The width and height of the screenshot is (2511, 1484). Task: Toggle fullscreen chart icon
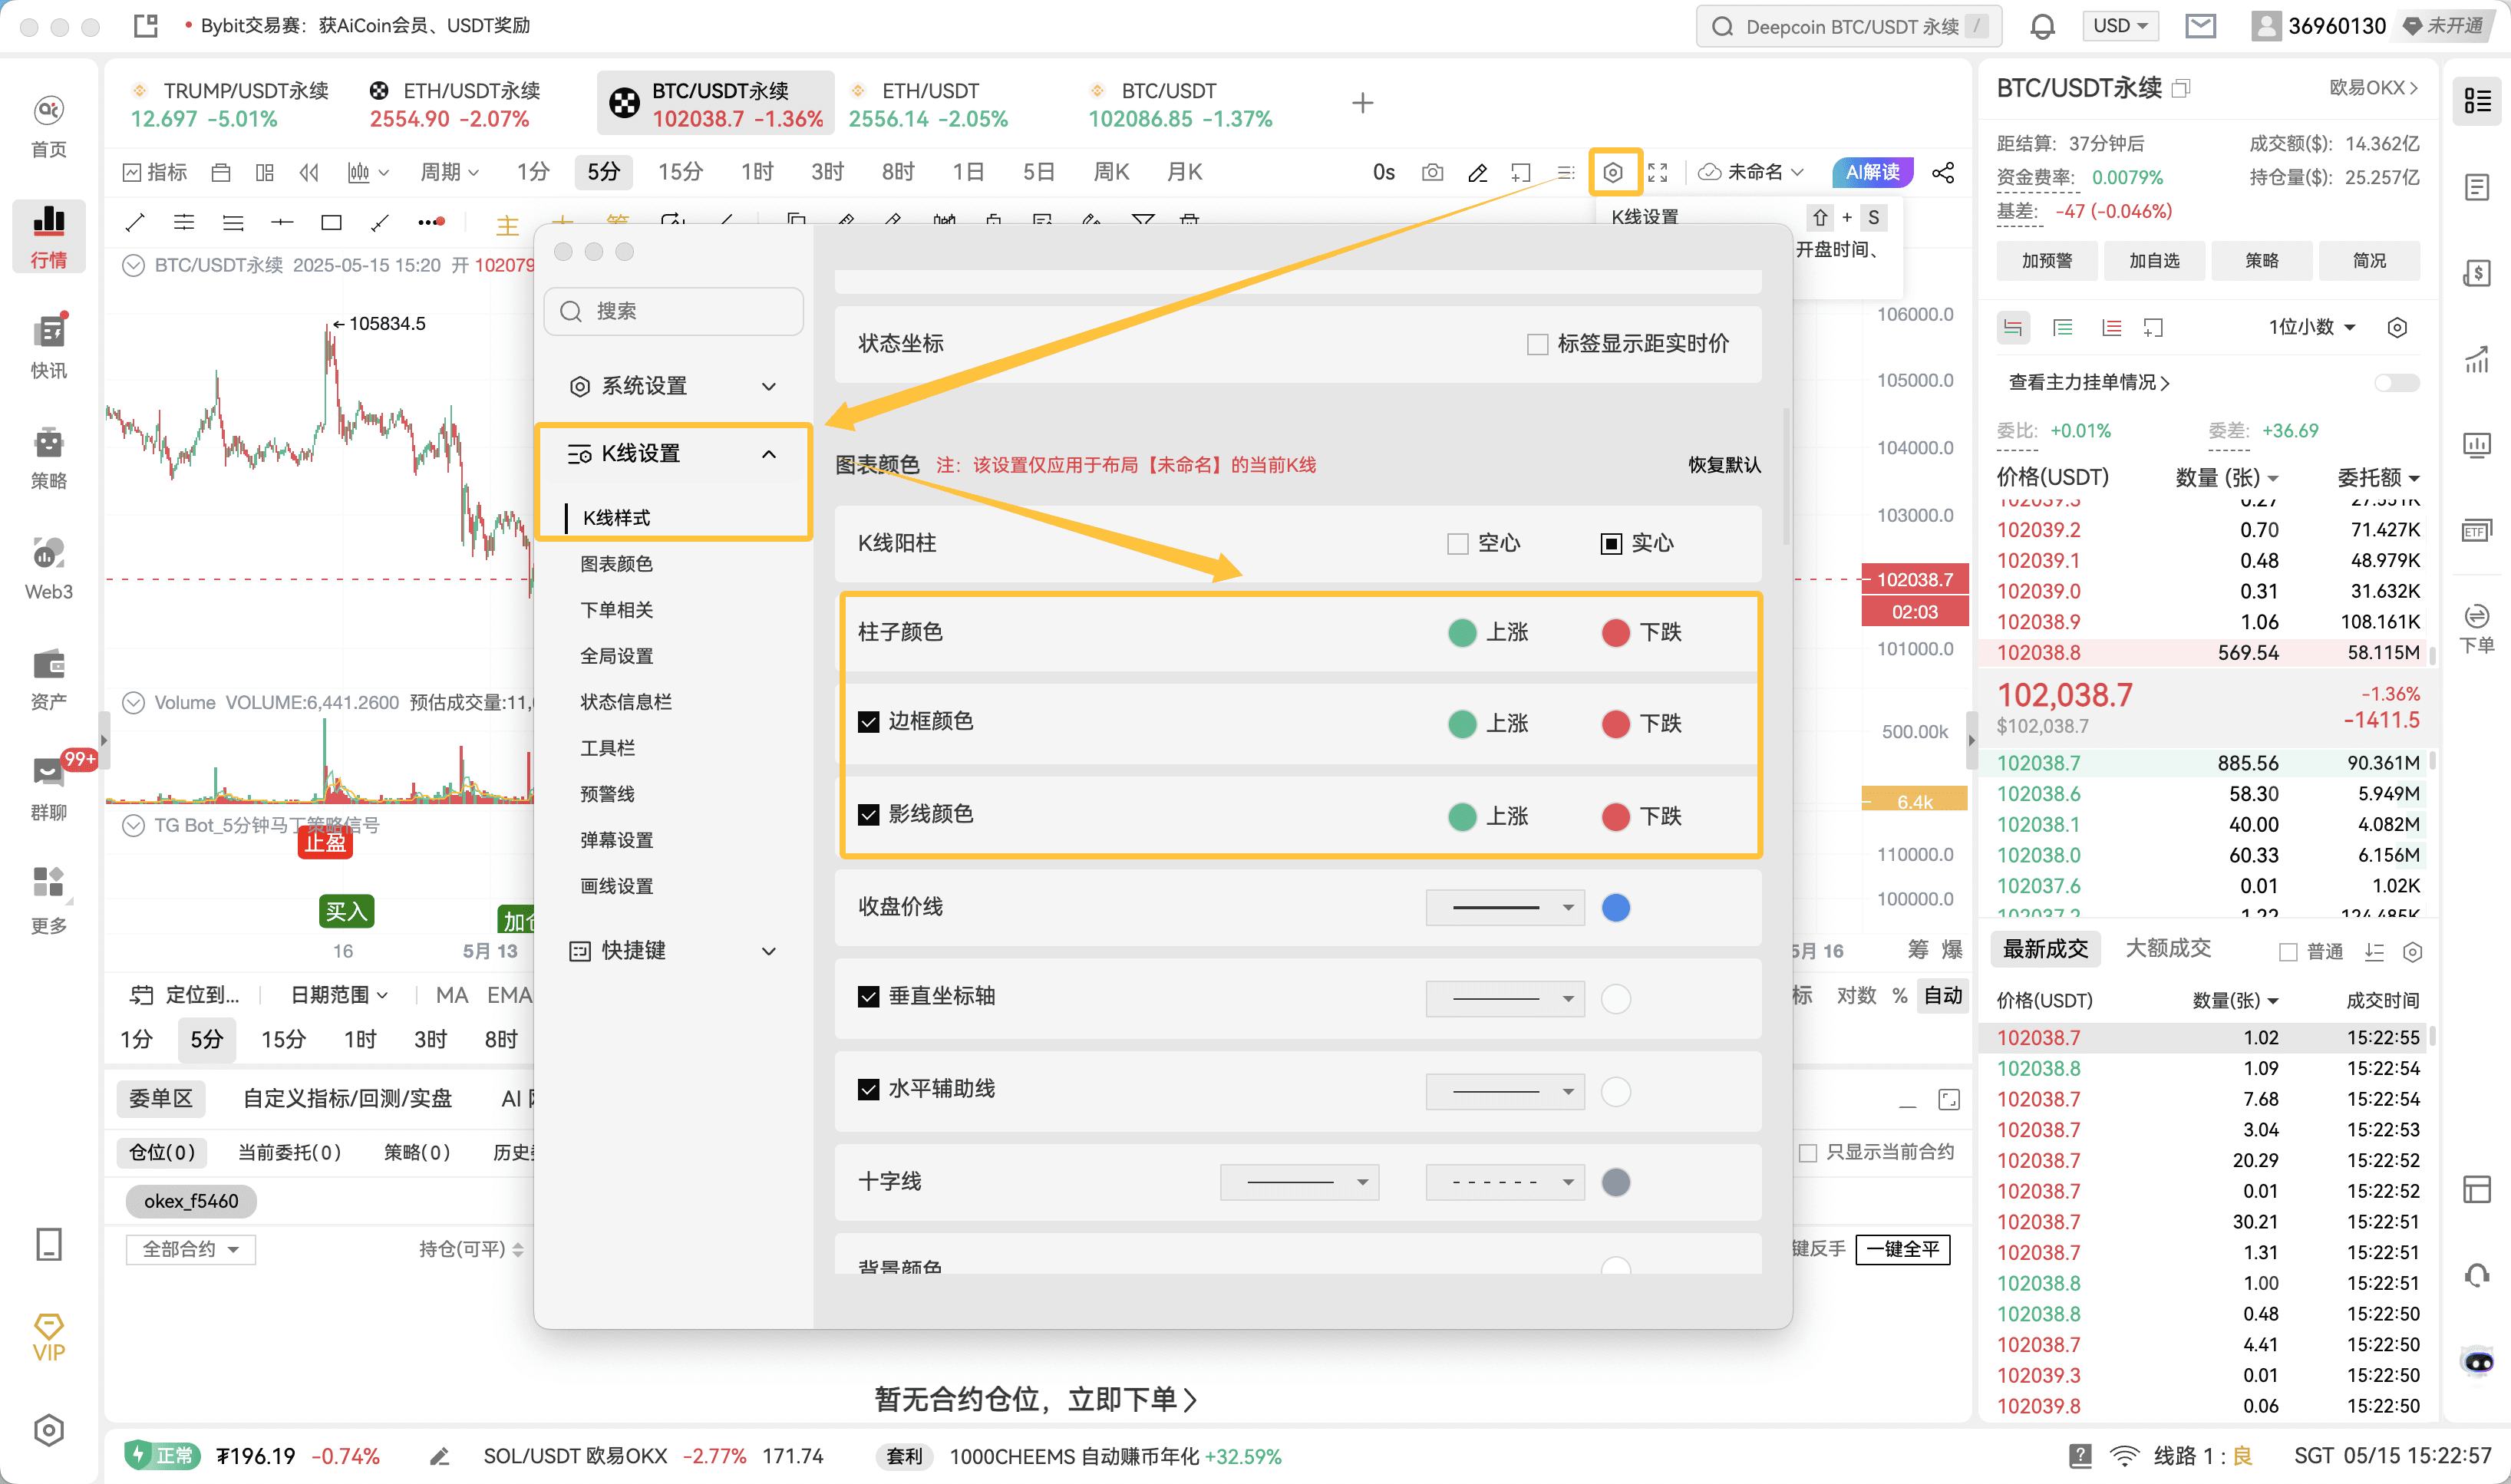pyautogui.click(x=1657, y=172)
